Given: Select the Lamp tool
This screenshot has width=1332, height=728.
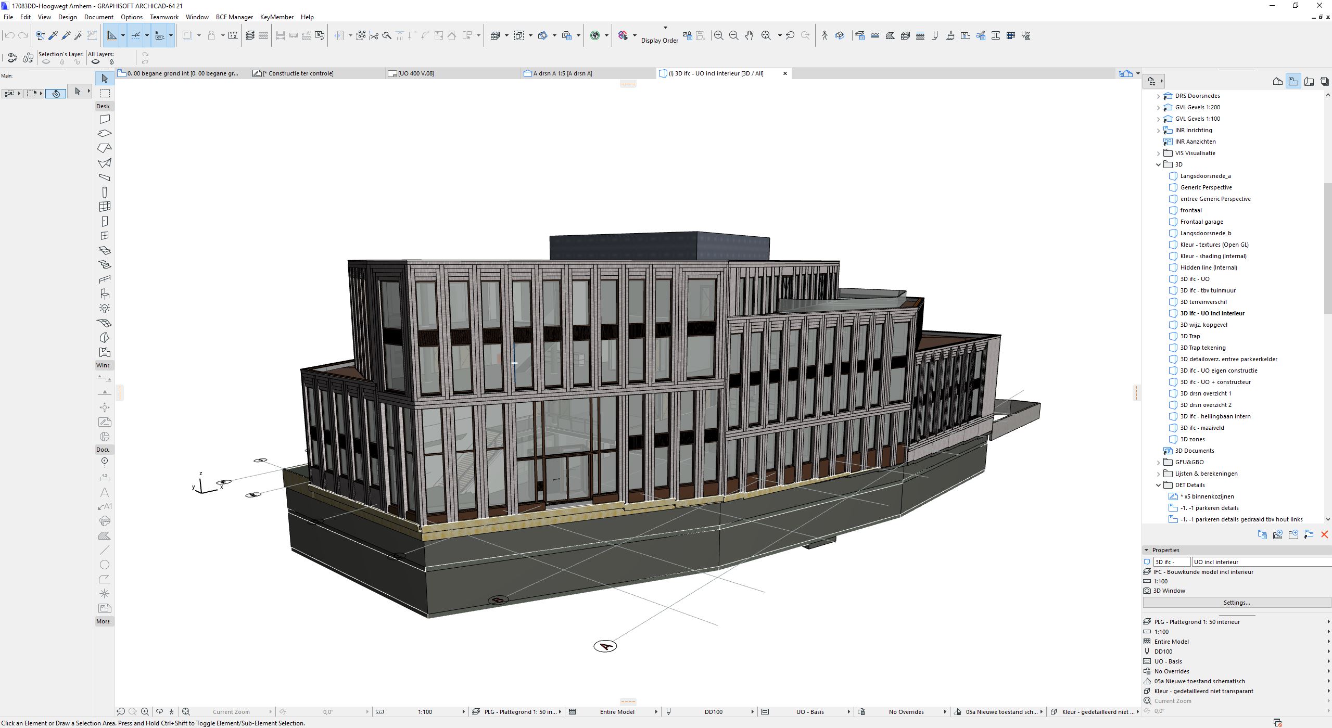Looking at the screenshot, I should point(105,309).
